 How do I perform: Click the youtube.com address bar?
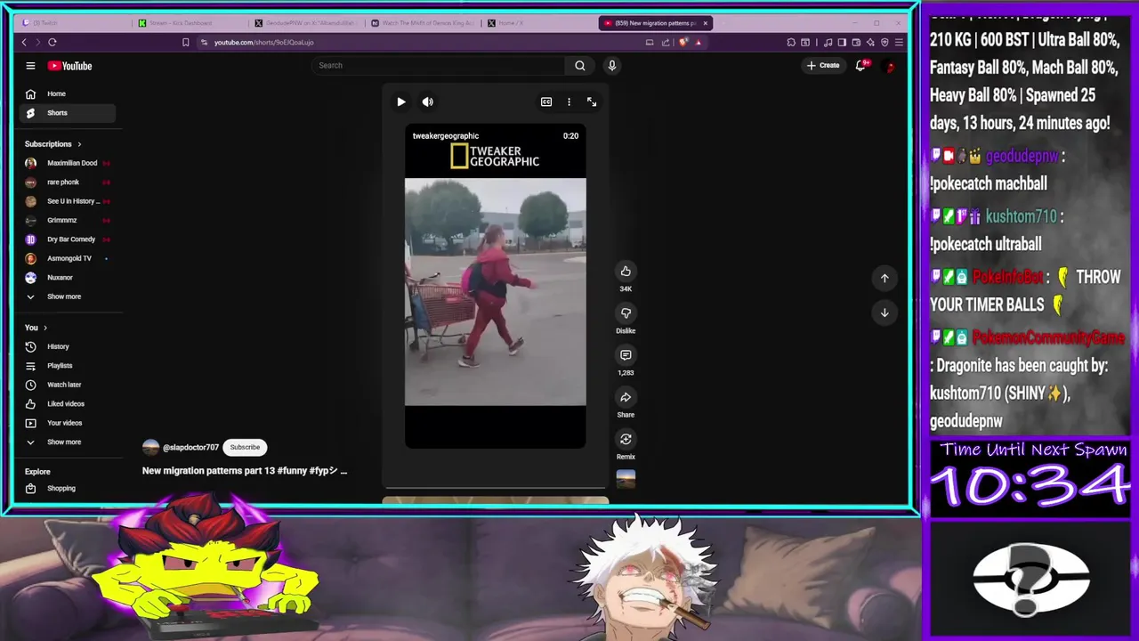[418, 42]
